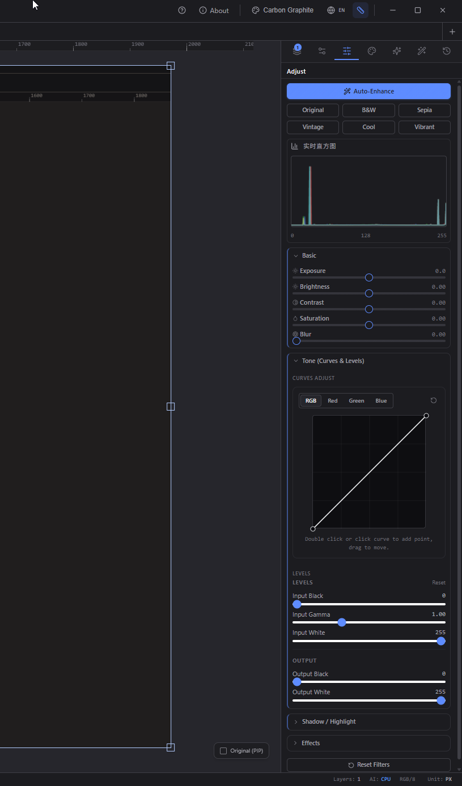This screenshot has height=786, width=462.
Task: Click the Layers: 1 status entry
Action: coord(347,779)
